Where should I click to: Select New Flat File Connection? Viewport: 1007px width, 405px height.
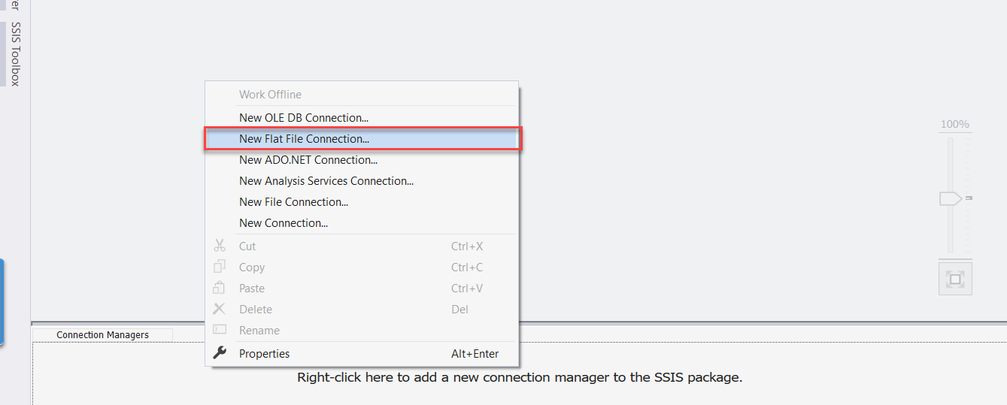click(304, 139)
